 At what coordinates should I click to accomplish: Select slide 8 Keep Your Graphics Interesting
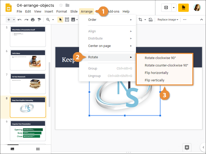[x=28, y=107]
